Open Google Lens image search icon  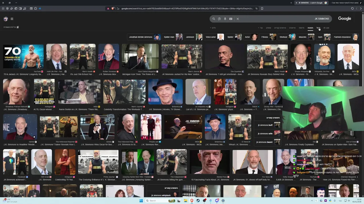(219, 19)
